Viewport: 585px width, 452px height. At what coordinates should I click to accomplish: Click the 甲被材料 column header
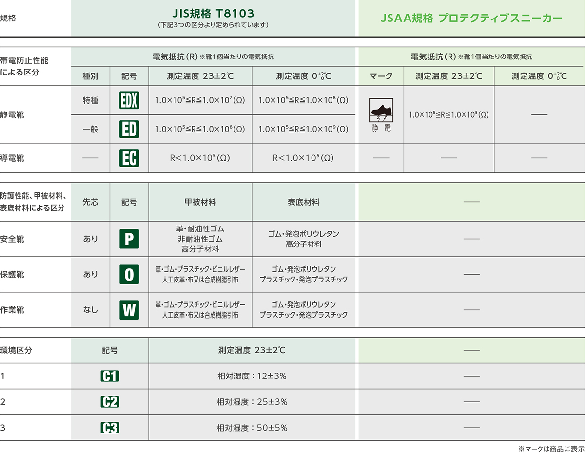point(200,202)
